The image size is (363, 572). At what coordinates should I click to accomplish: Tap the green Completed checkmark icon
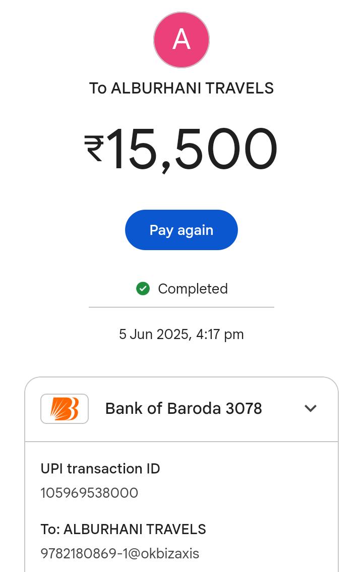tap(143, 289)
